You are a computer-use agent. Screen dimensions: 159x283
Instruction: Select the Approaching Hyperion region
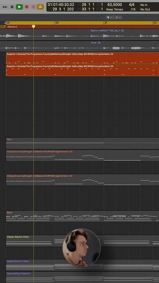pos(83,277)
